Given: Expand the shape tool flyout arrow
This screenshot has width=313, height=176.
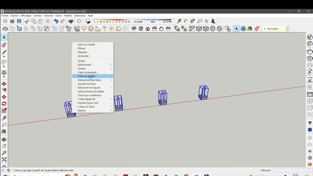Looking at the screenshot, I should tap(4, 77).
